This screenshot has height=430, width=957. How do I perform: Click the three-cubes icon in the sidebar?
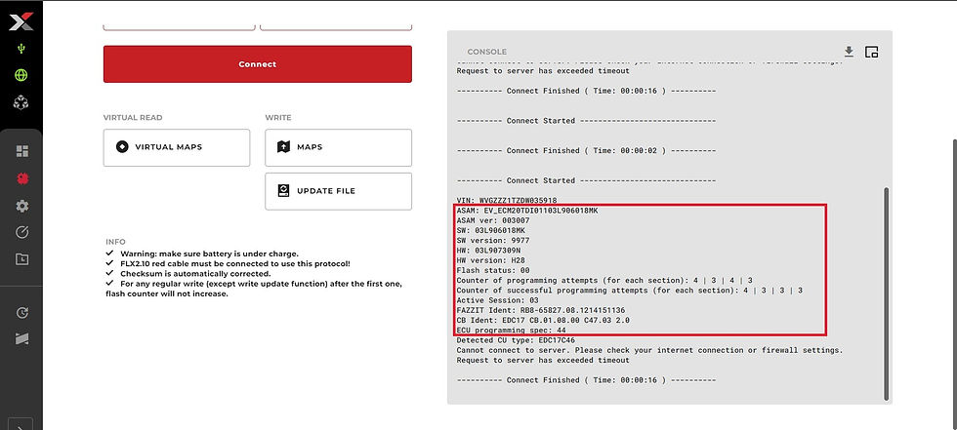click(x=21, y=102)
